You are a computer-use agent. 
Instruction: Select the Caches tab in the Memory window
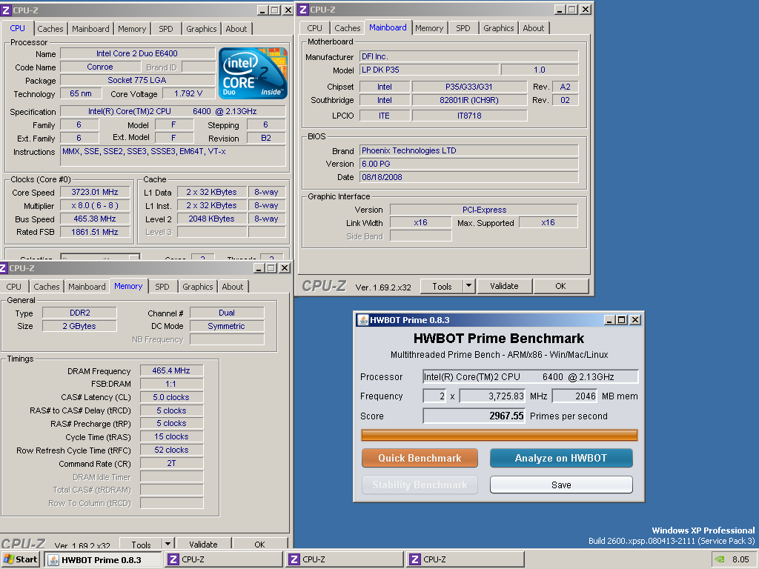pos(47,287)
